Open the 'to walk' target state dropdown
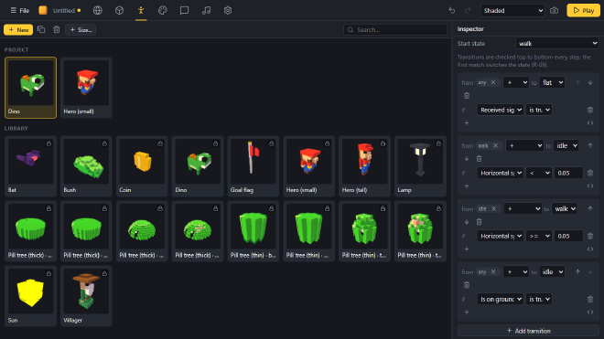The height and width of the screenshot is (339, 604). (564, 208)
